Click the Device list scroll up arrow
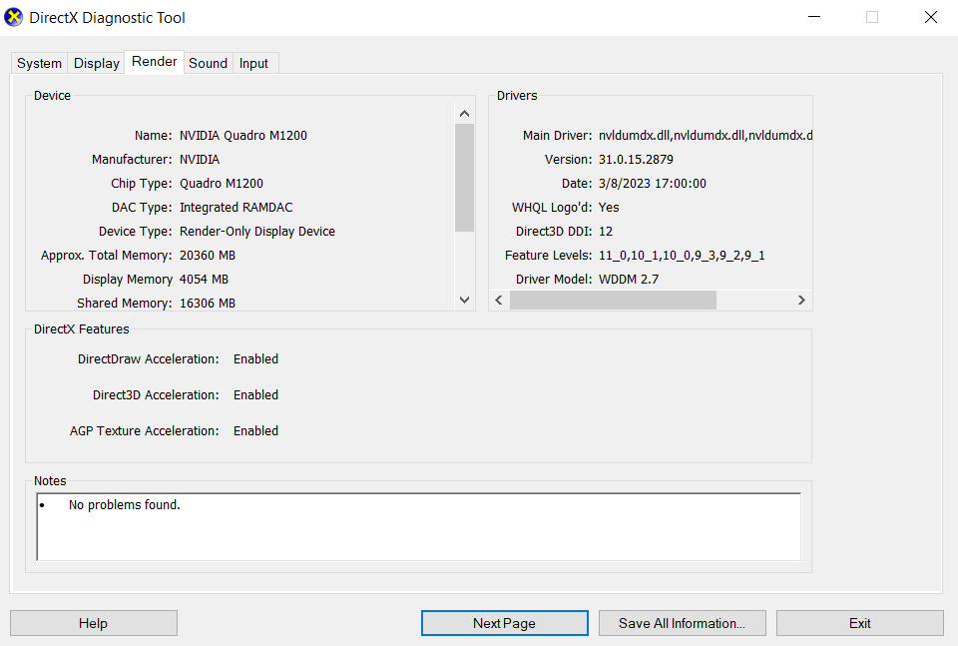 coord(464,113)
